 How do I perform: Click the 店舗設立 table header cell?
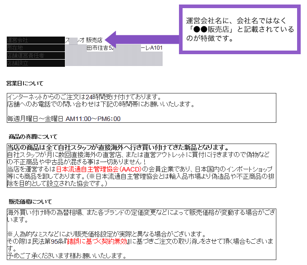point(36,63)
